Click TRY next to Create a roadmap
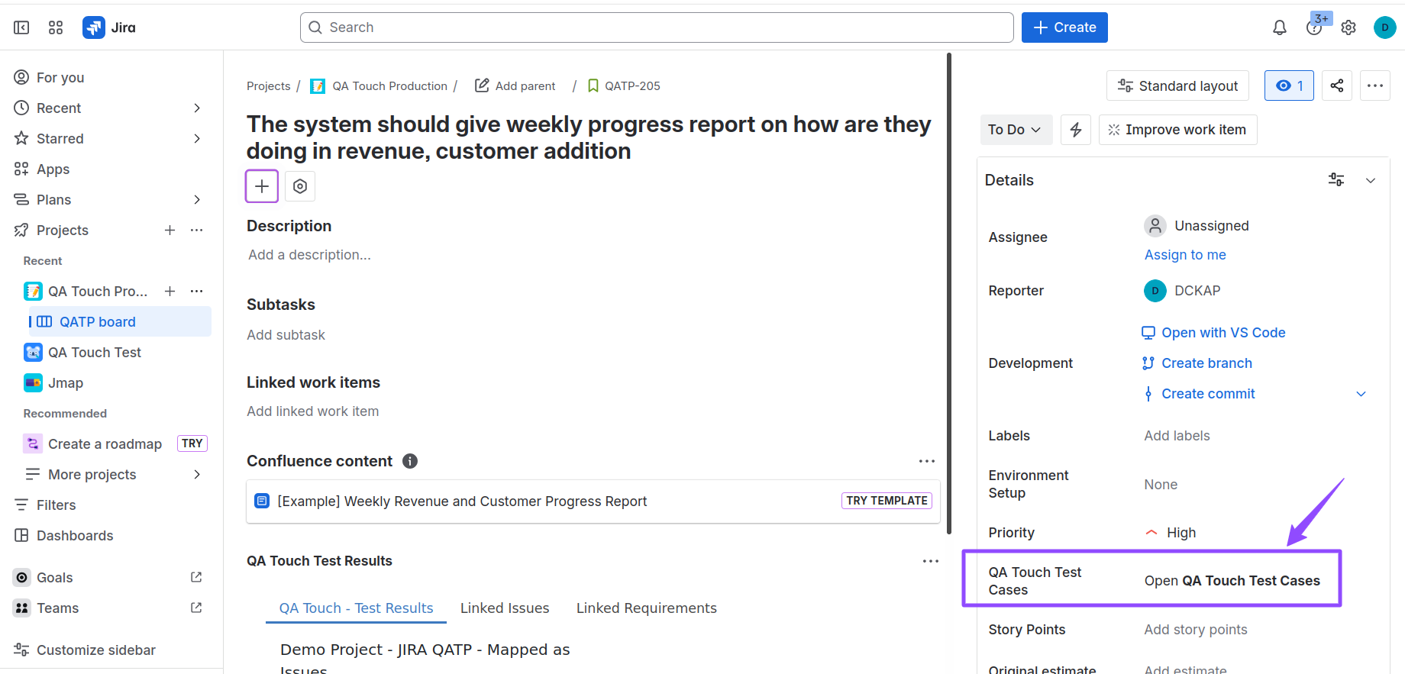This screenshot has height=674, width=1405. pyautogui.click(x=192, y=443)
